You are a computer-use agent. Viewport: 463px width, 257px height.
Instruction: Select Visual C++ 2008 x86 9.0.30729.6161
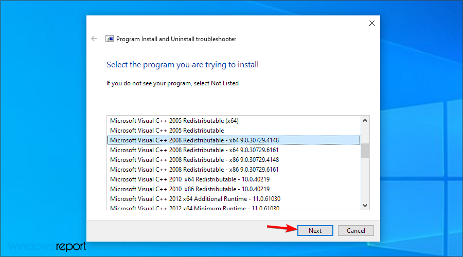tap(234, 170)
